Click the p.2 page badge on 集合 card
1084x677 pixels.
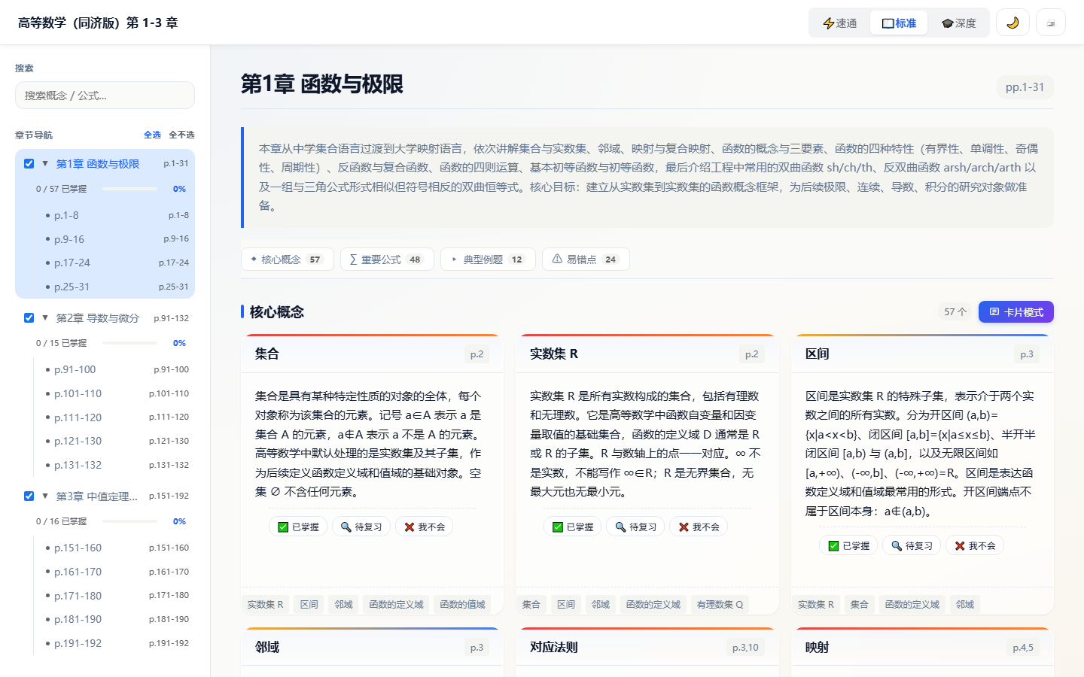click(477, 354)
